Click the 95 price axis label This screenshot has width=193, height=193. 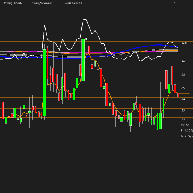click(x=183, y=74)
